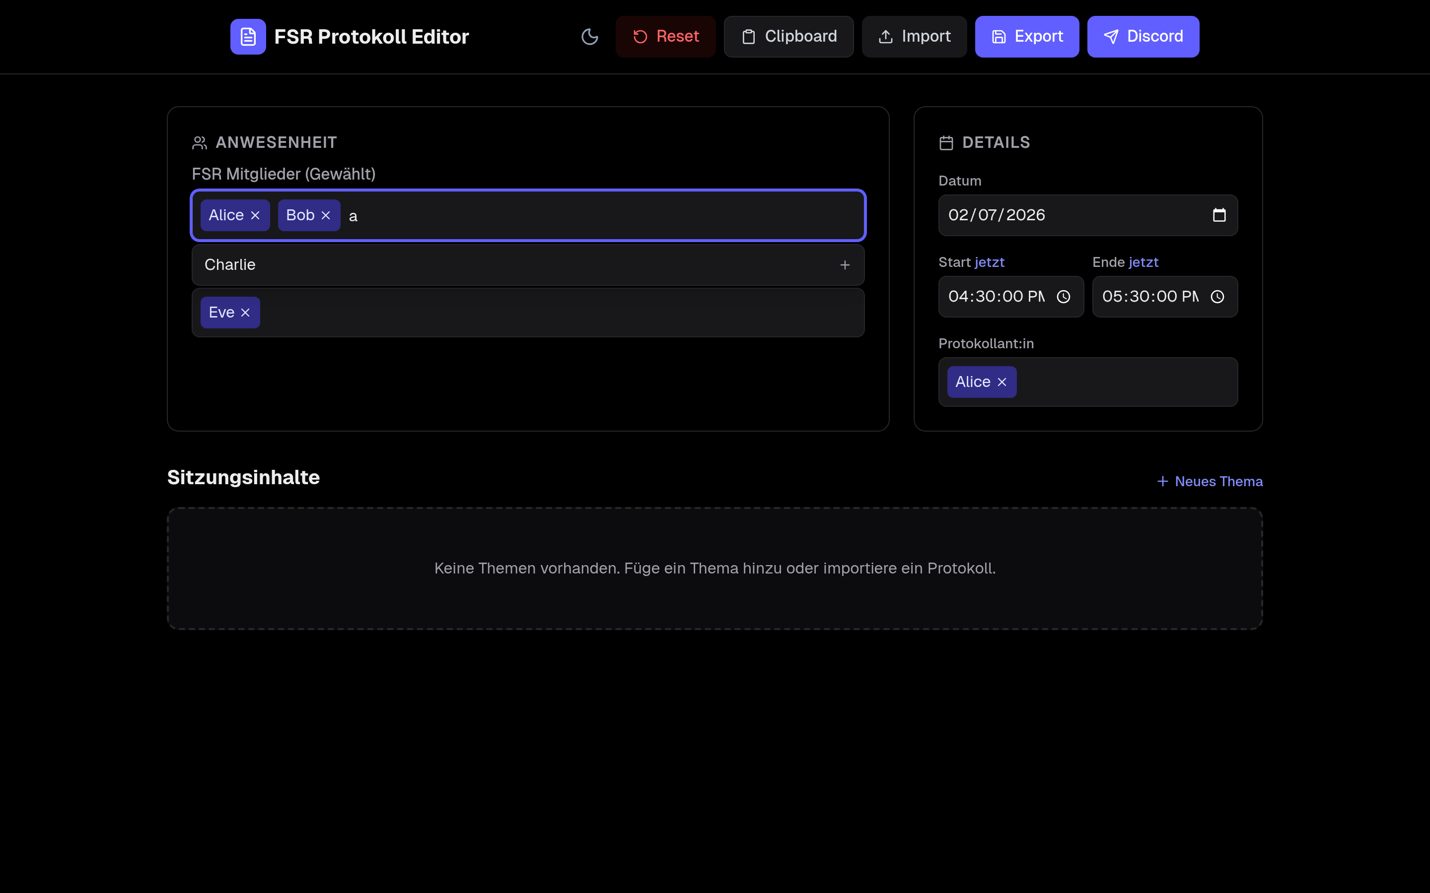The height and width of the screenshot is (893, 1430).
Task: Click the field containing the Eve tag
Action: point(528,313)
